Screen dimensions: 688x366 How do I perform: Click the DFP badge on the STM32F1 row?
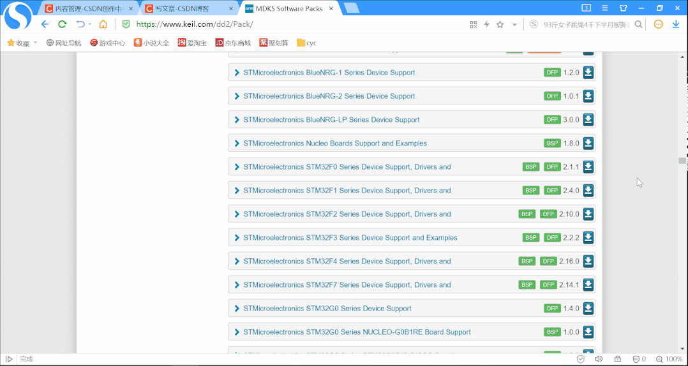pyautogui.click(x=553, y=190)
